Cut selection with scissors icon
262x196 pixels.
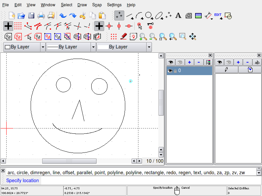(83, 16)
